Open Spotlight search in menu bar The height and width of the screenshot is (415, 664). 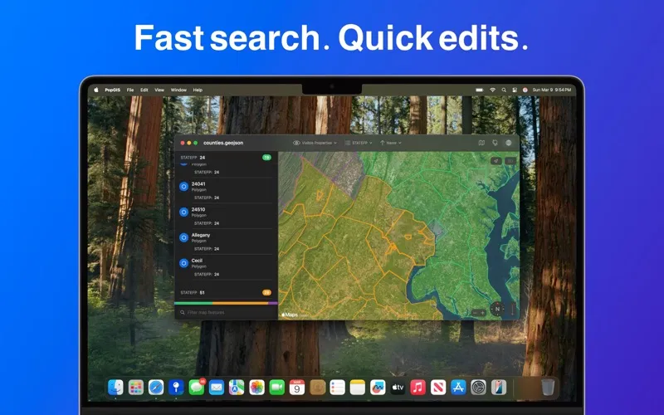tap(504, 90)
